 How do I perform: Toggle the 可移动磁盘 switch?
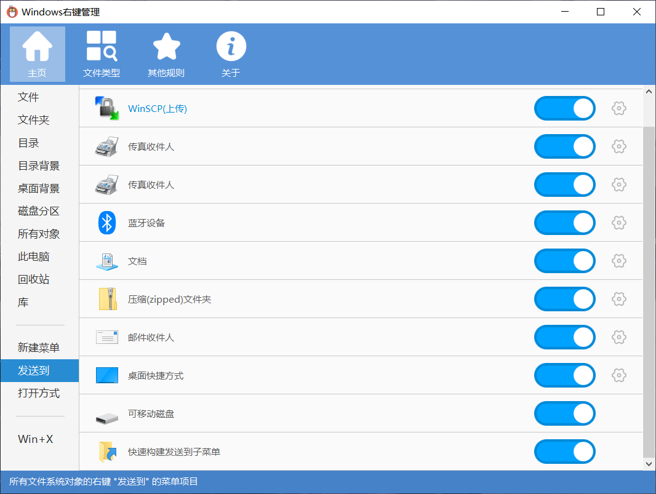pyautogui.click(x=565, y=413)
